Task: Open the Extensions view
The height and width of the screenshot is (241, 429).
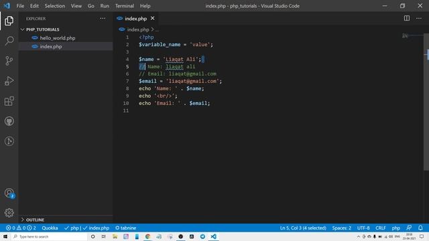Action: coord(9,101)
